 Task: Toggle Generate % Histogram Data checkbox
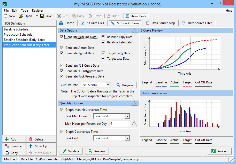tap(62, 71)
